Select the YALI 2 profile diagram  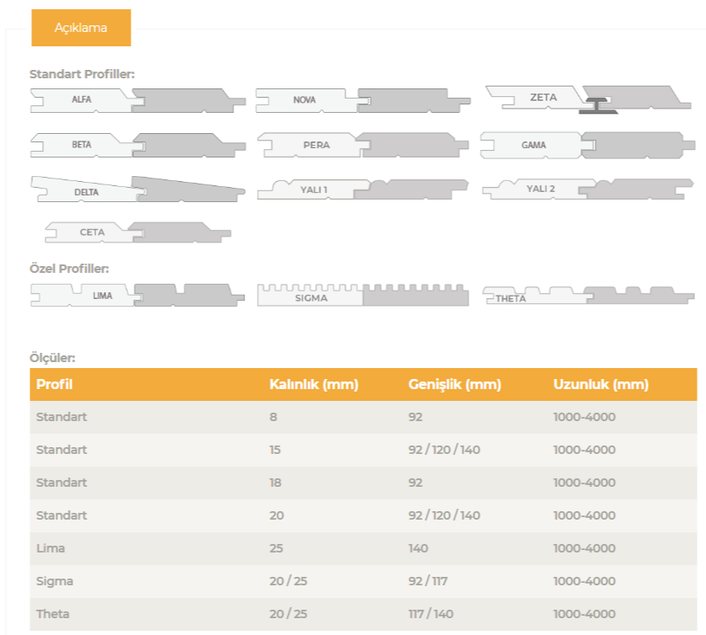(587, 189)
